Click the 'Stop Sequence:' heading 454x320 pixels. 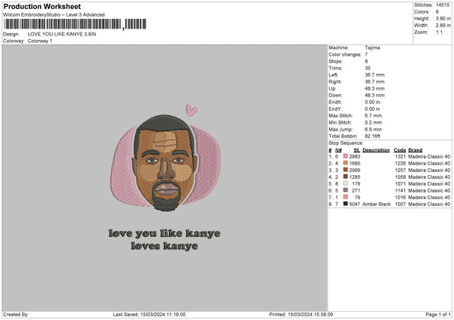pyautogui.click(x=346, y=143)
